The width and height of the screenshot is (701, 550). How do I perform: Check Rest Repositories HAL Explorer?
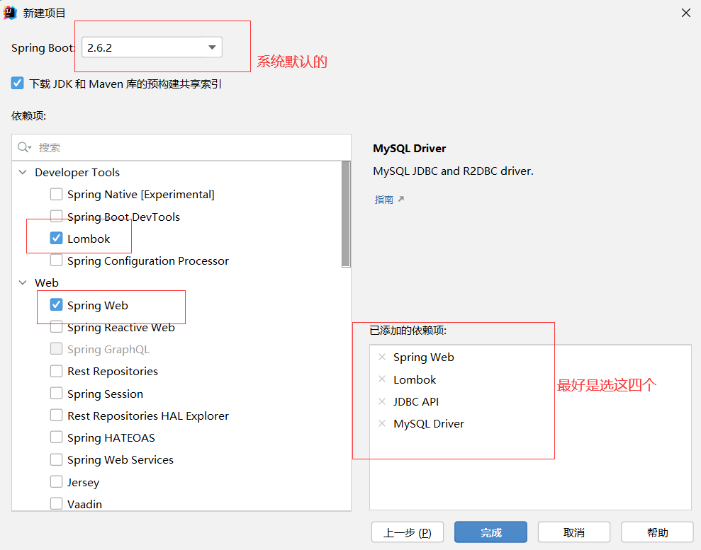tap(56, 416)
